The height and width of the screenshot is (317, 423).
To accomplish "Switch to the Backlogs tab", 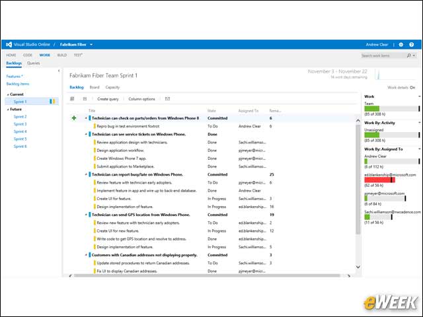I will point(14,63).
